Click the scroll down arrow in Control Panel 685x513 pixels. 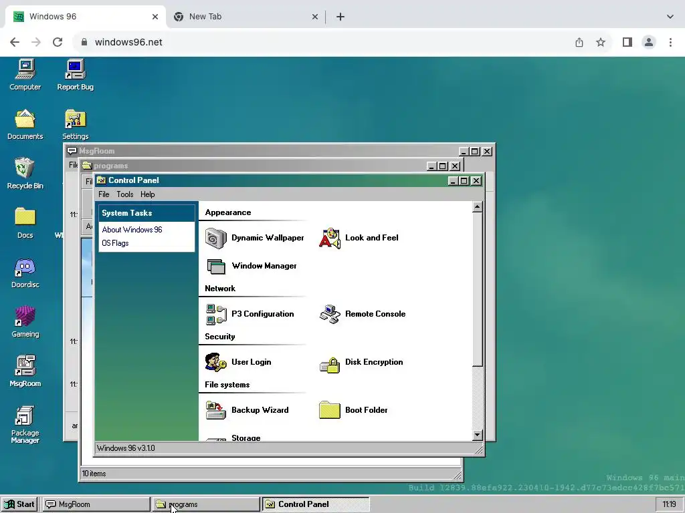[x=478, y=435]
